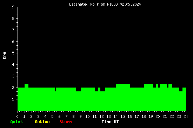Click the Active legend label
The height and width of the screenshot is (128, 193).
pos(42,122)
